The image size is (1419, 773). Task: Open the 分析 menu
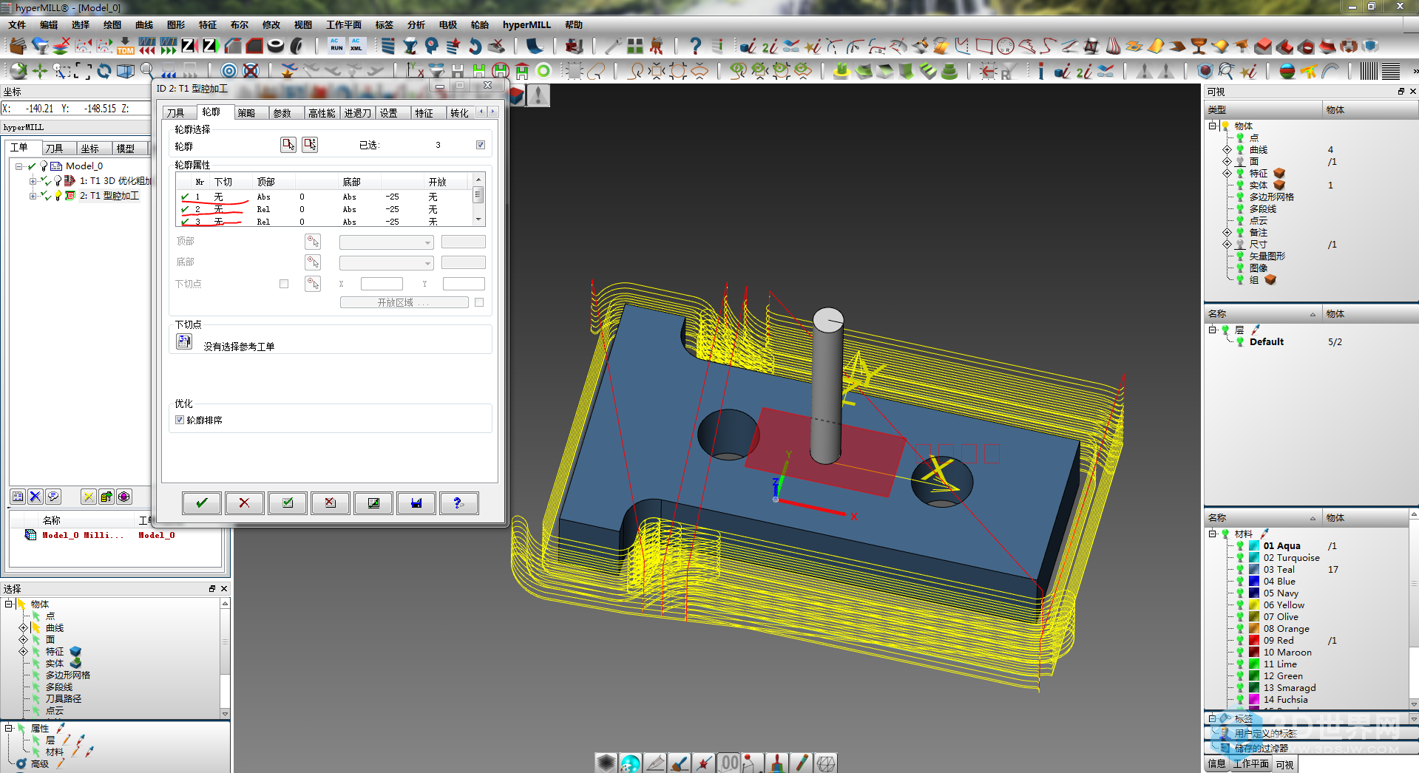tap(416, 24)
